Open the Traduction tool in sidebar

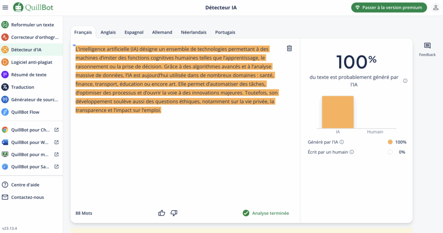point(22,87)
